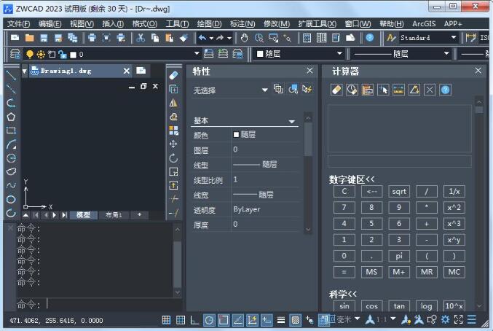Toggle polar tracking in status bar
The image size is (493, 331).
[x=209, y=320]
